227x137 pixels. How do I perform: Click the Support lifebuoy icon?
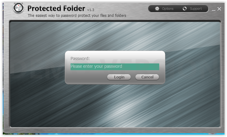185,9
